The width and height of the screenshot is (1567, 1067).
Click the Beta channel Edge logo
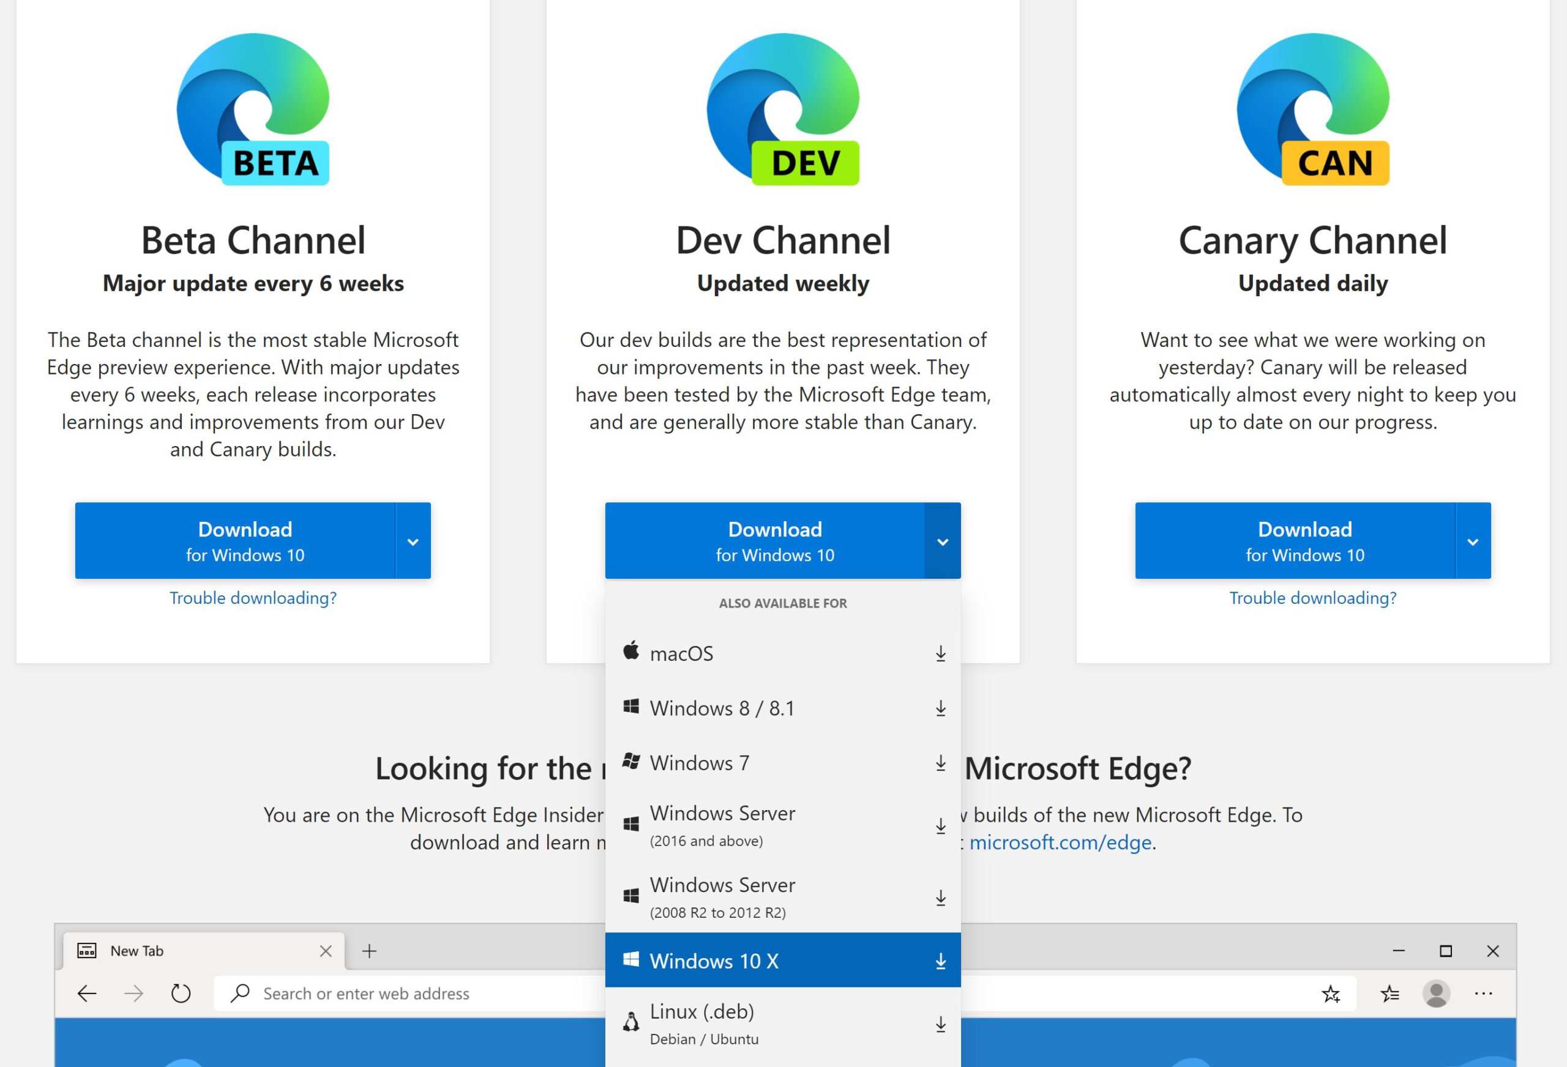click(253, 109)
